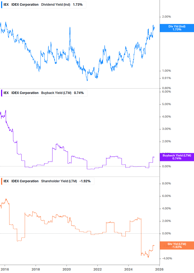Click IDEX Corporation name in shareholder legend
The width and height of the screenshot is (194, 273).
(25, 181)
